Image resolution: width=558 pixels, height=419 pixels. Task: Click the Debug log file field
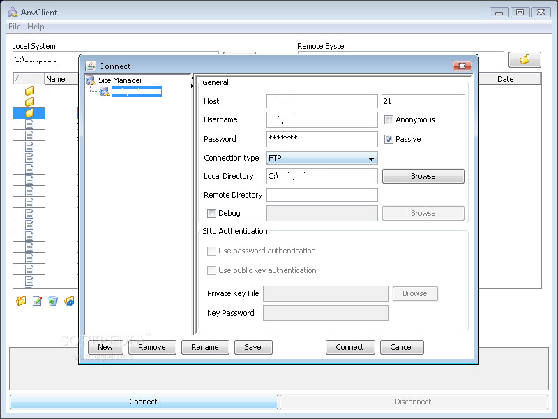[322, 214]
